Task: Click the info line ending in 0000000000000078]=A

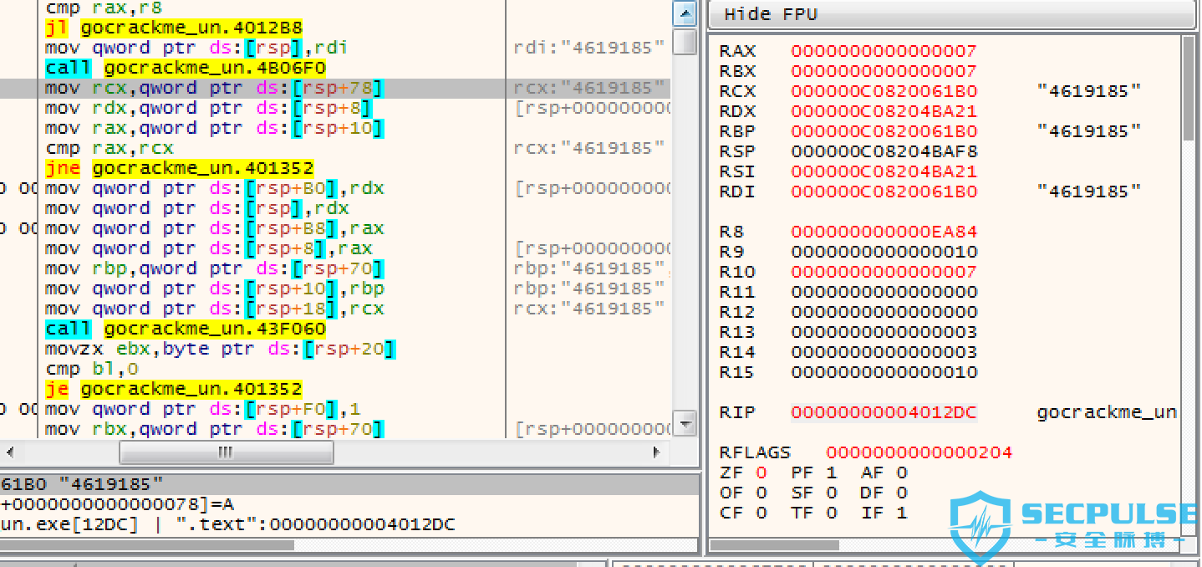Action: (117, 504)
